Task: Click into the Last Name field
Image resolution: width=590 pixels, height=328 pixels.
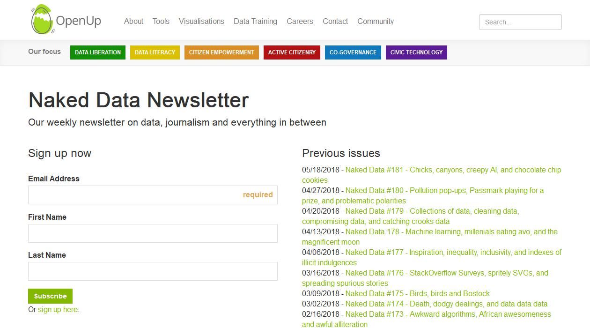Action: [x=153, y=271]
